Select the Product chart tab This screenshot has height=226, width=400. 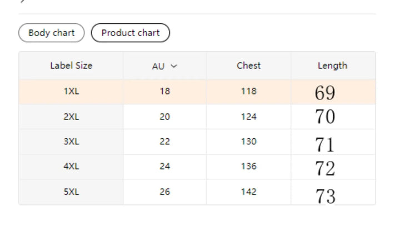click(130, 33)
